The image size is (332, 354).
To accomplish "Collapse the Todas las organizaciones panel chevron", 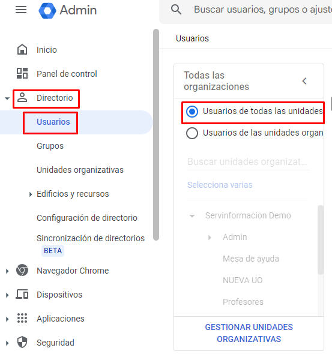I will tap(304, 81).
